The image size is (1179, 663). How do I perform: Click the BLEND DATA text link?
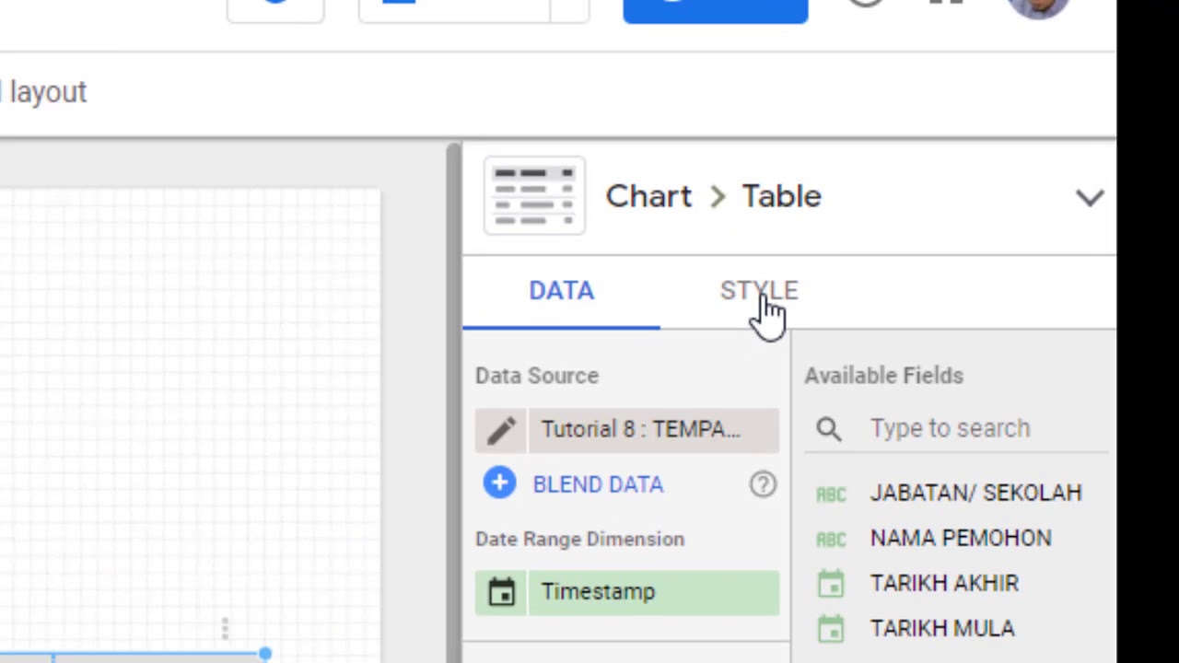[x=598, y=484]
